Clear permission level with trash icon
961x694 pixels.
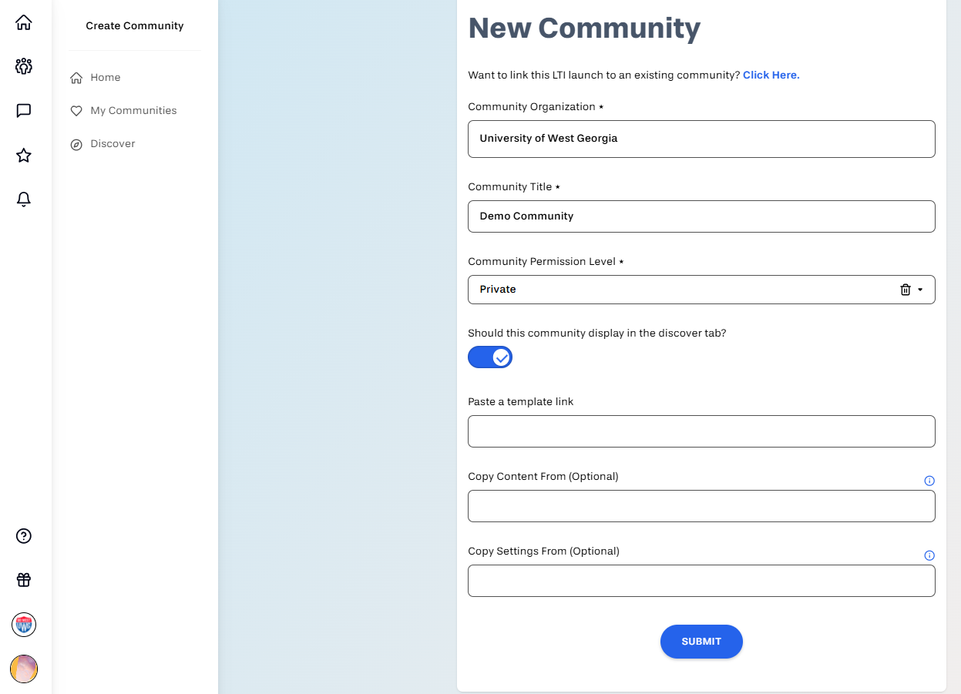906,290
